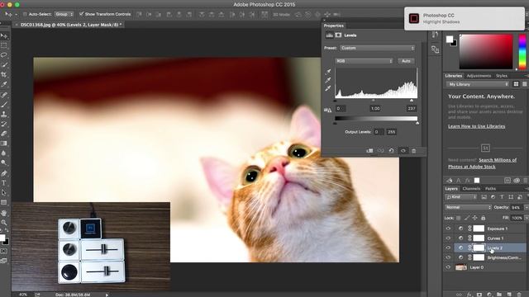
Task: Click clip-to-layer icon in Properties panel
Action: [x=369, y=150]
